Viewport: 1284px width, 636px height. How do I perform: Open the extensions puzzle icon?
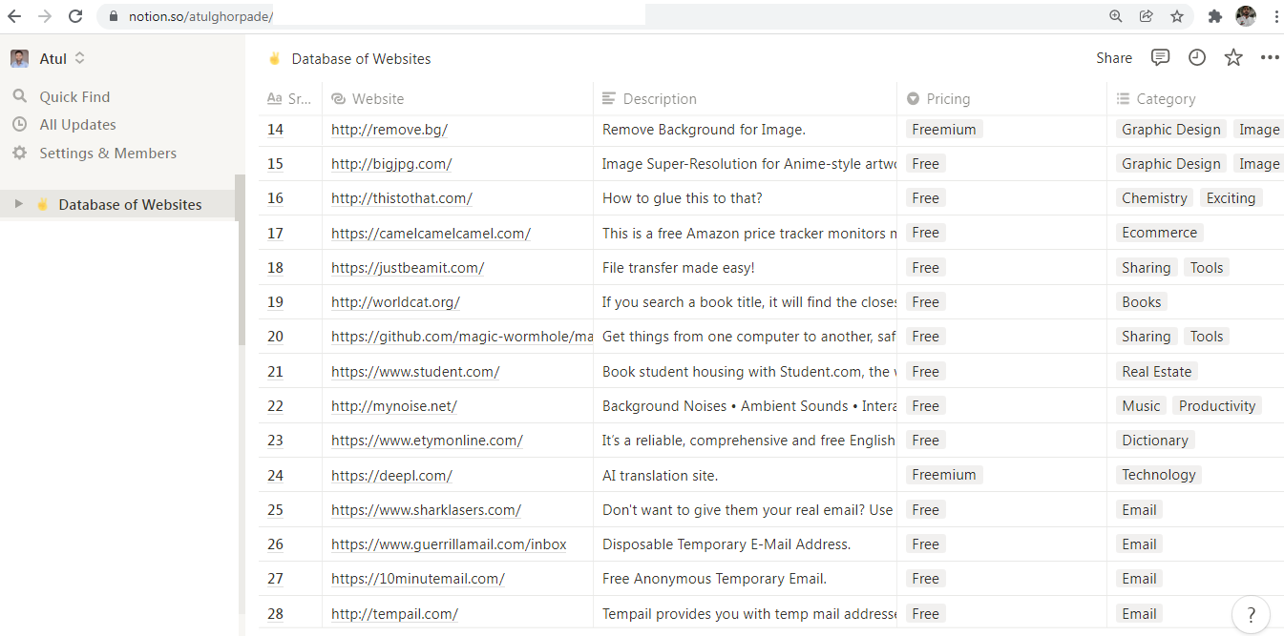click(1215, 16)
